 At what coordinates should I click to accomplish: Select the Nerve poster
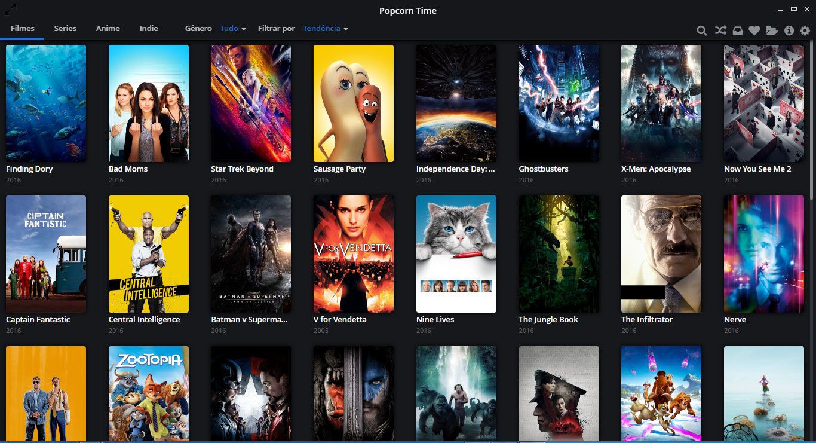[764, 254]
